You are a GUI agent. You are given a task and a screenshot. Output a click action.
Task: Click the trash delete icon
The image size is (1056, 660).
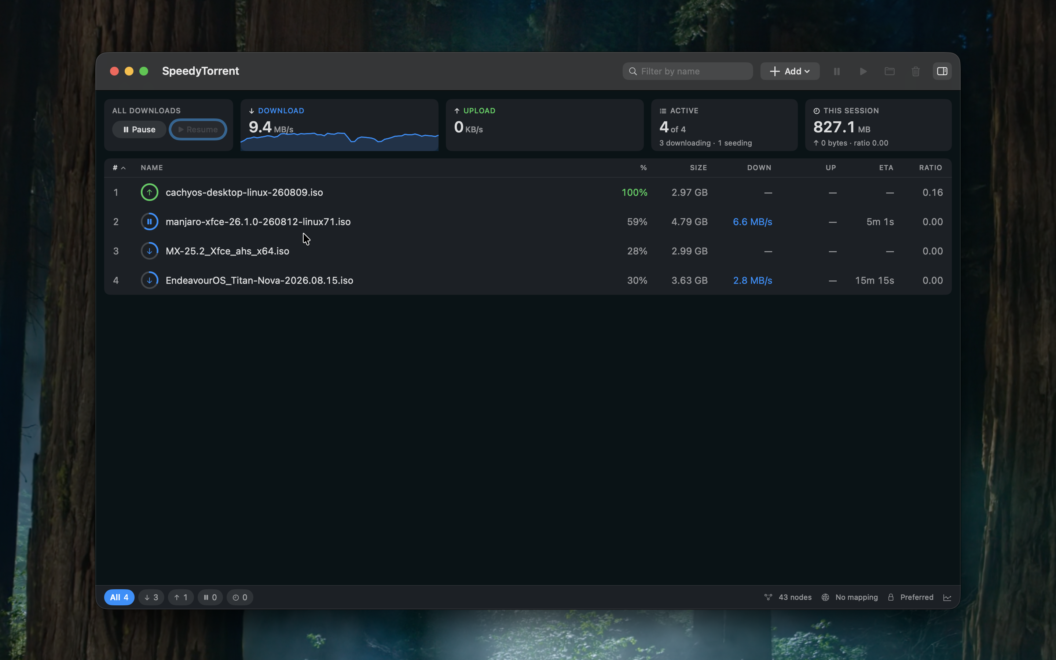pos(916,71)
